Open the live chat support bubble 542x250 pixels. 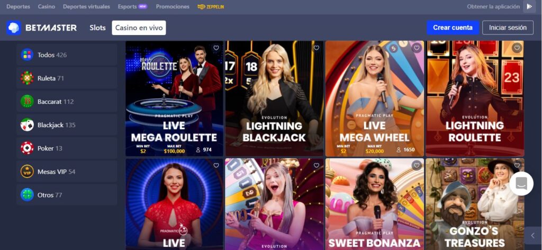[x=521, y=184]
